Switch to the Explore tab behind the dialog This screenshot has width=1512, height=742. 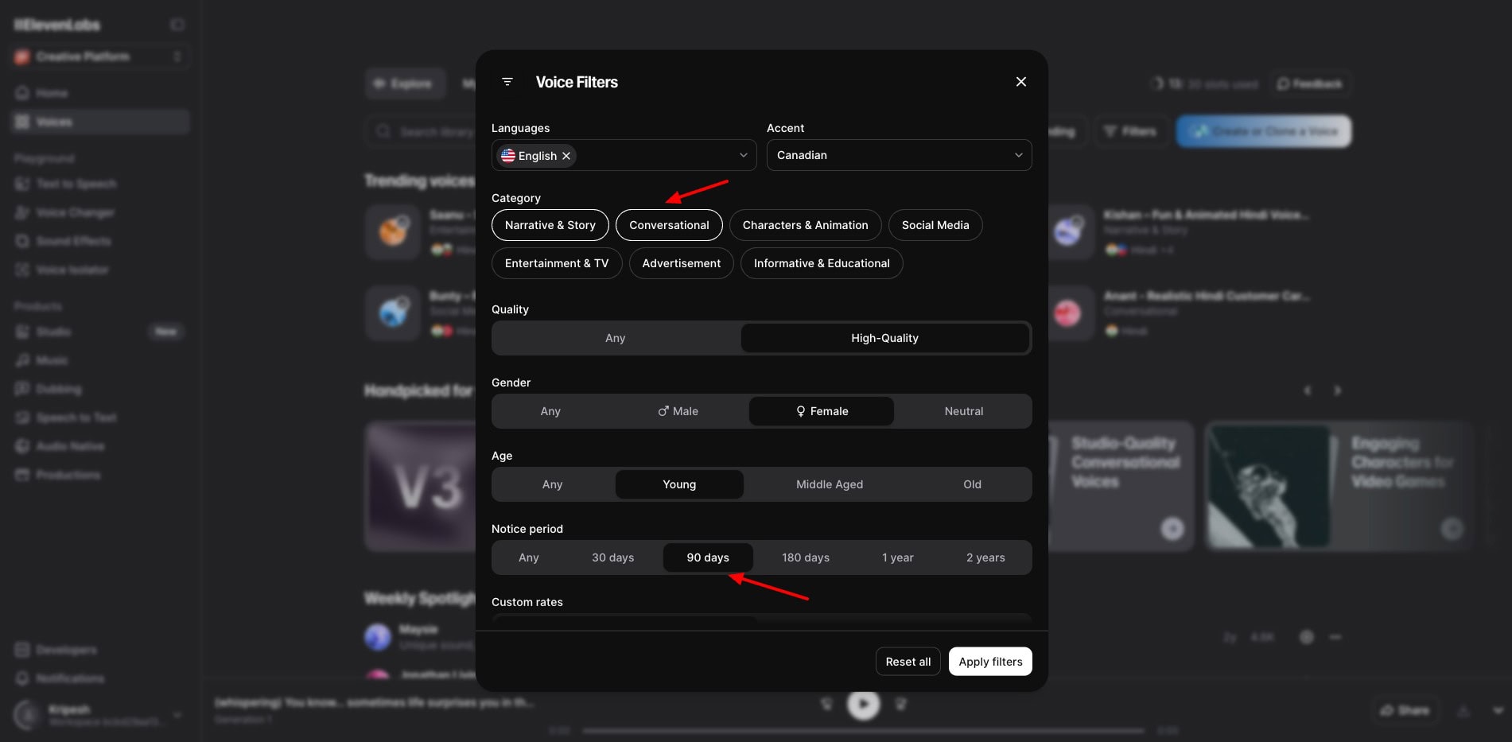point(406,84)
